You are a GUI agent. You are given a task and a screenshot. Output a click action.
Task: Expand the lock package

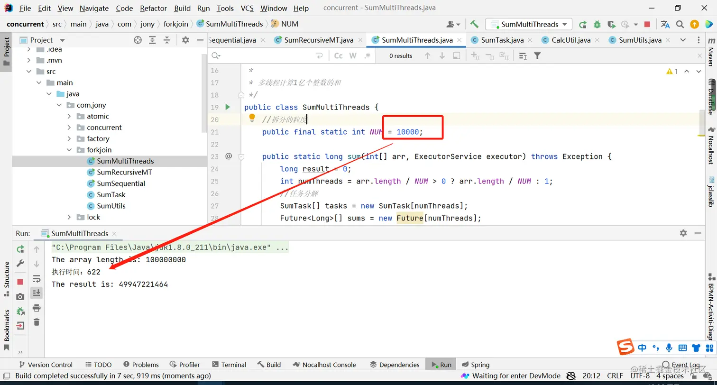(x=69, y=217)
